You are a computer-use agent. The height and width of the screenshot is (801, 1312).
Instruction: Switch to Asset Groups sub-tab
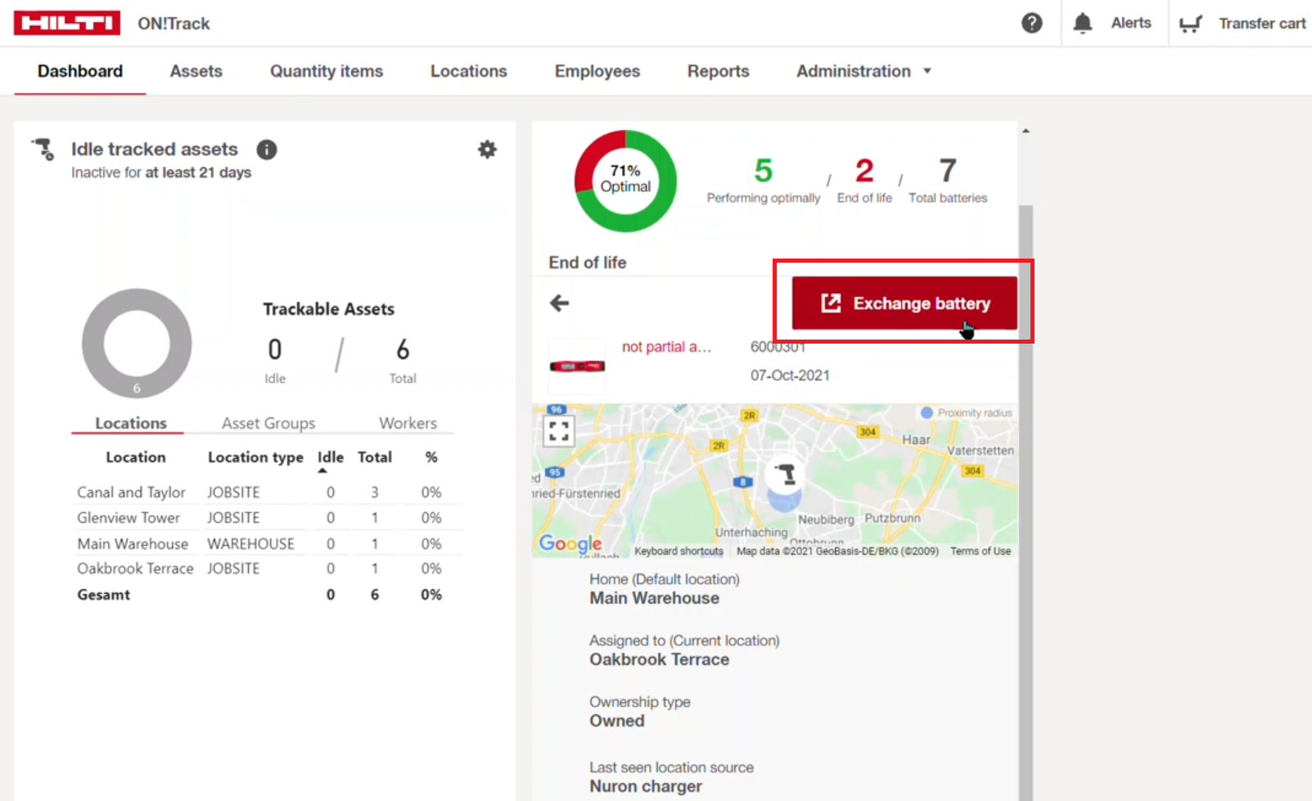(268, 423)
